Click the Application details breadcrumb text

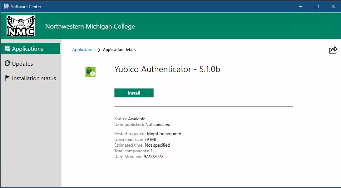[x=119, y=50]
